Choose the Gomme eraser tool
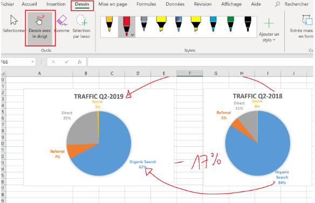The image size is (315, 203). 62,24
